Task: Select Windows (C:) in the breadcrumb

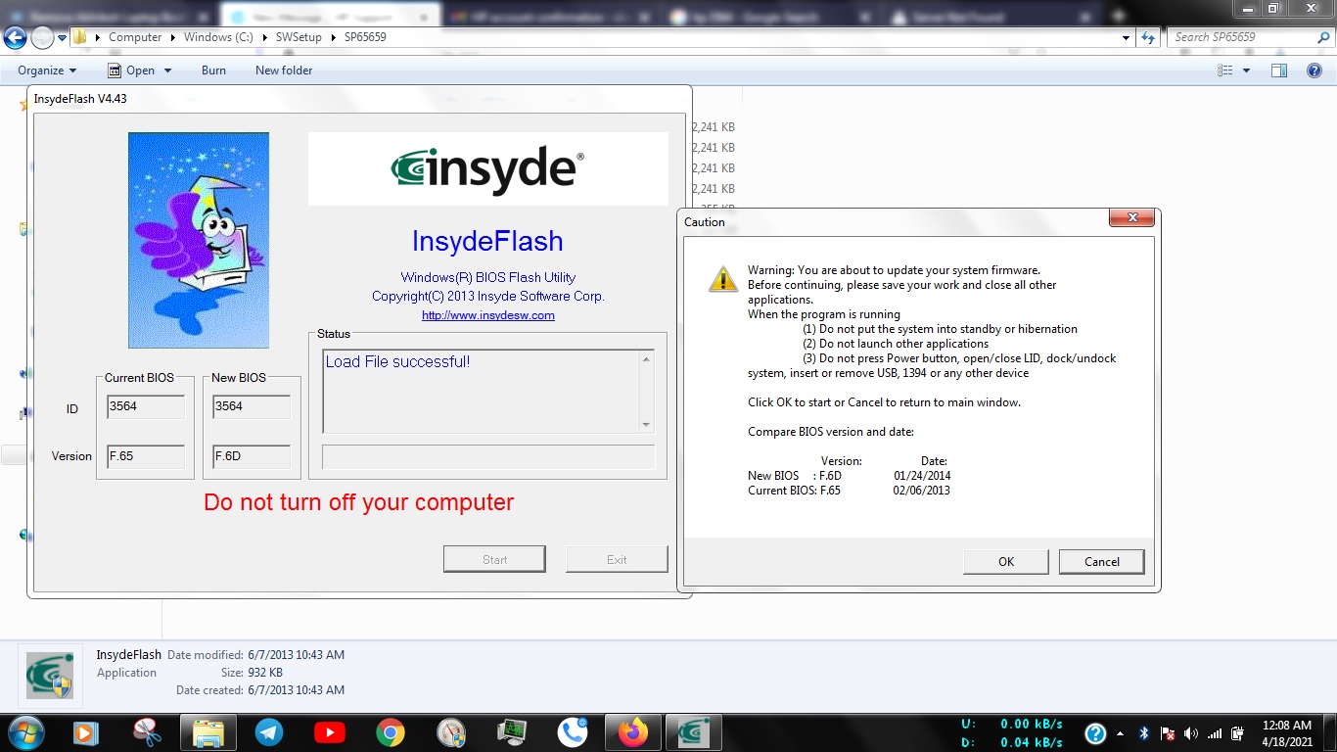Action: pyautogui.click(x=218, y=37)
